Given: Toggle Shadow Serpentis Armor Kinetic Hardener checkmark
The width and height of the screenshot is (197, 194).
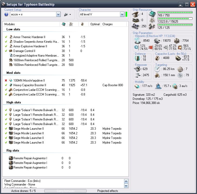Looking at the screenshot, I should (x=6, y=42).
